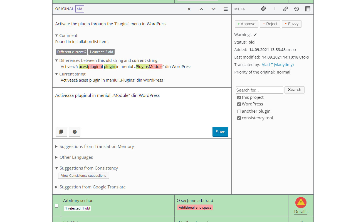Enable the another plugin checkbox

[x=239, y=111]
